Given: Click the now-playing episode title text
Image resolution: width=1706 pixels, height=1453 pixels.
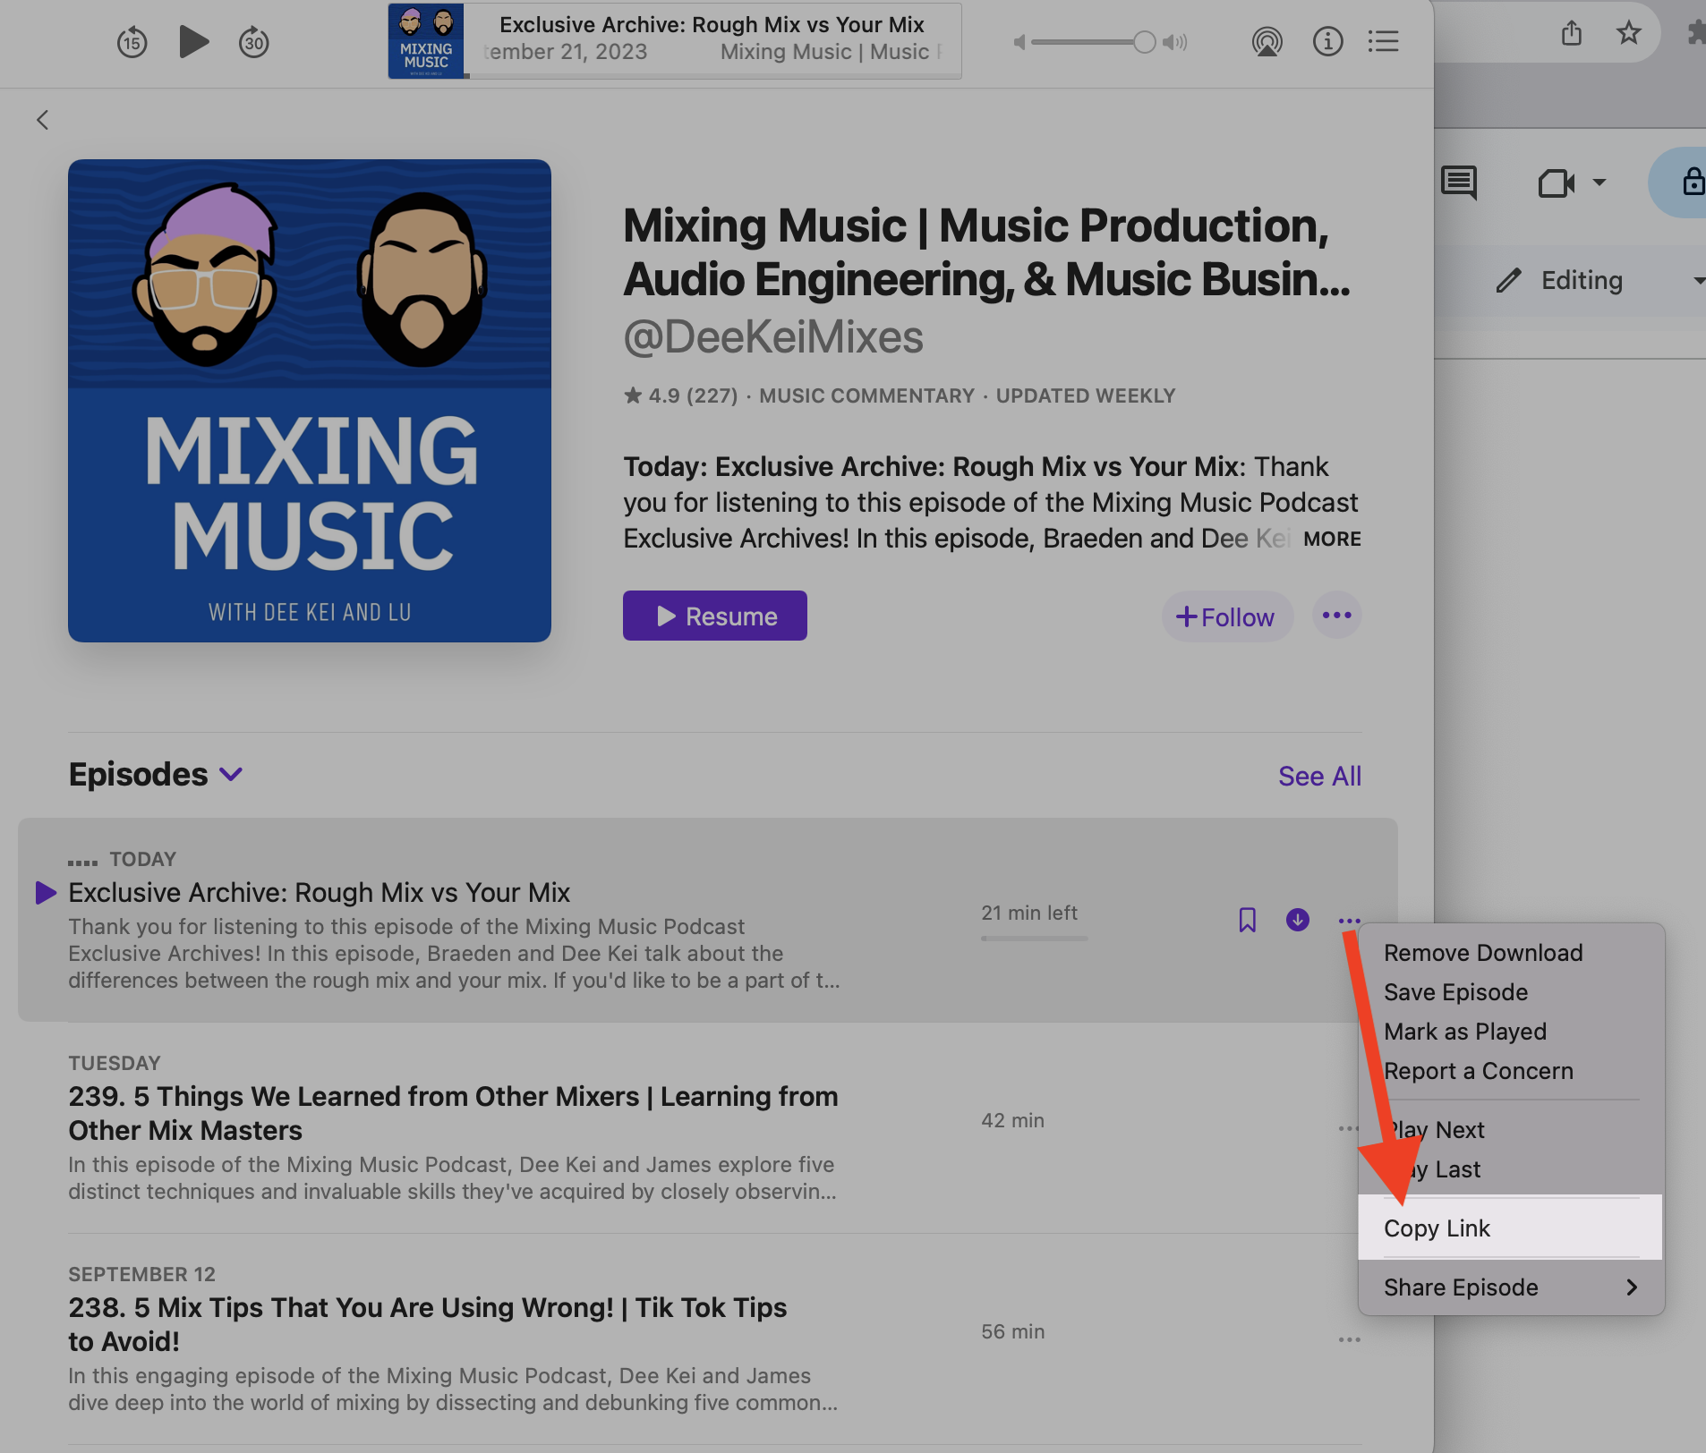Looking at the screenshot, I should pyautogui.click(x=712, y=25).
